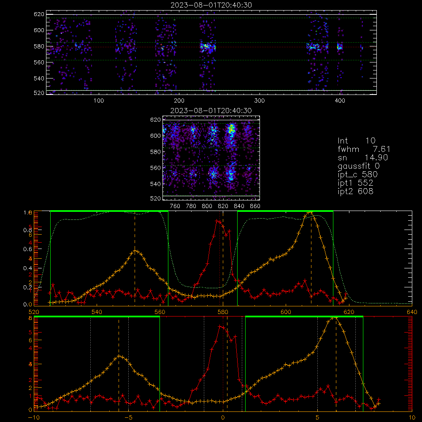Click the orange curve peak near 552 in third plot
This screenshot has height=422, width=422.
click(135, 251)
